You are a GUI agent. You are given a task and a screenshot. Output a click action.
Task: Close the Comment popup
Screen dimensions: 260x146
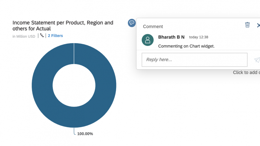click(x=258, y=25)
